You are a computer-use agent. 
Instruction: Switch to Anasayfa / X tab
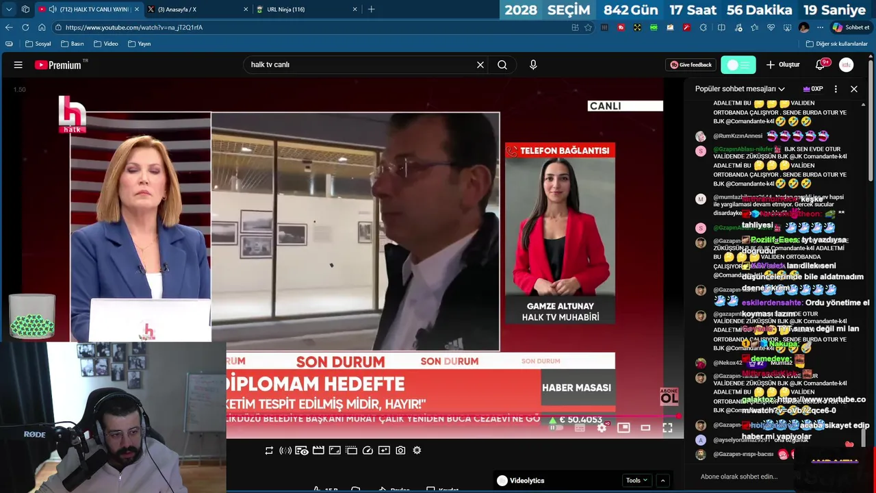click(197, 10)
